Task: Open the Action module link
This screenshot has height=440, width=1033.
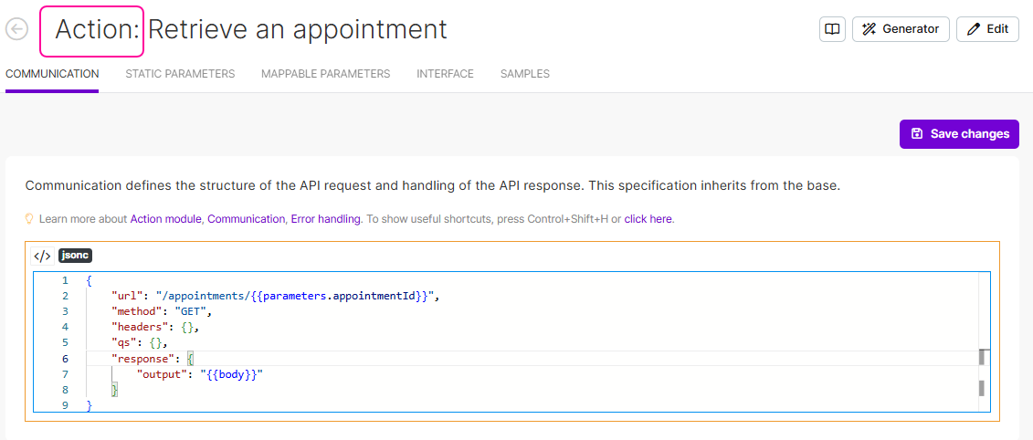Action: point(165,219)
